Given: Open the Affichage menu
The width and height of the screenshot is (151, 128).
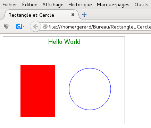Looking at the screenshot, I should click(53, 5).
